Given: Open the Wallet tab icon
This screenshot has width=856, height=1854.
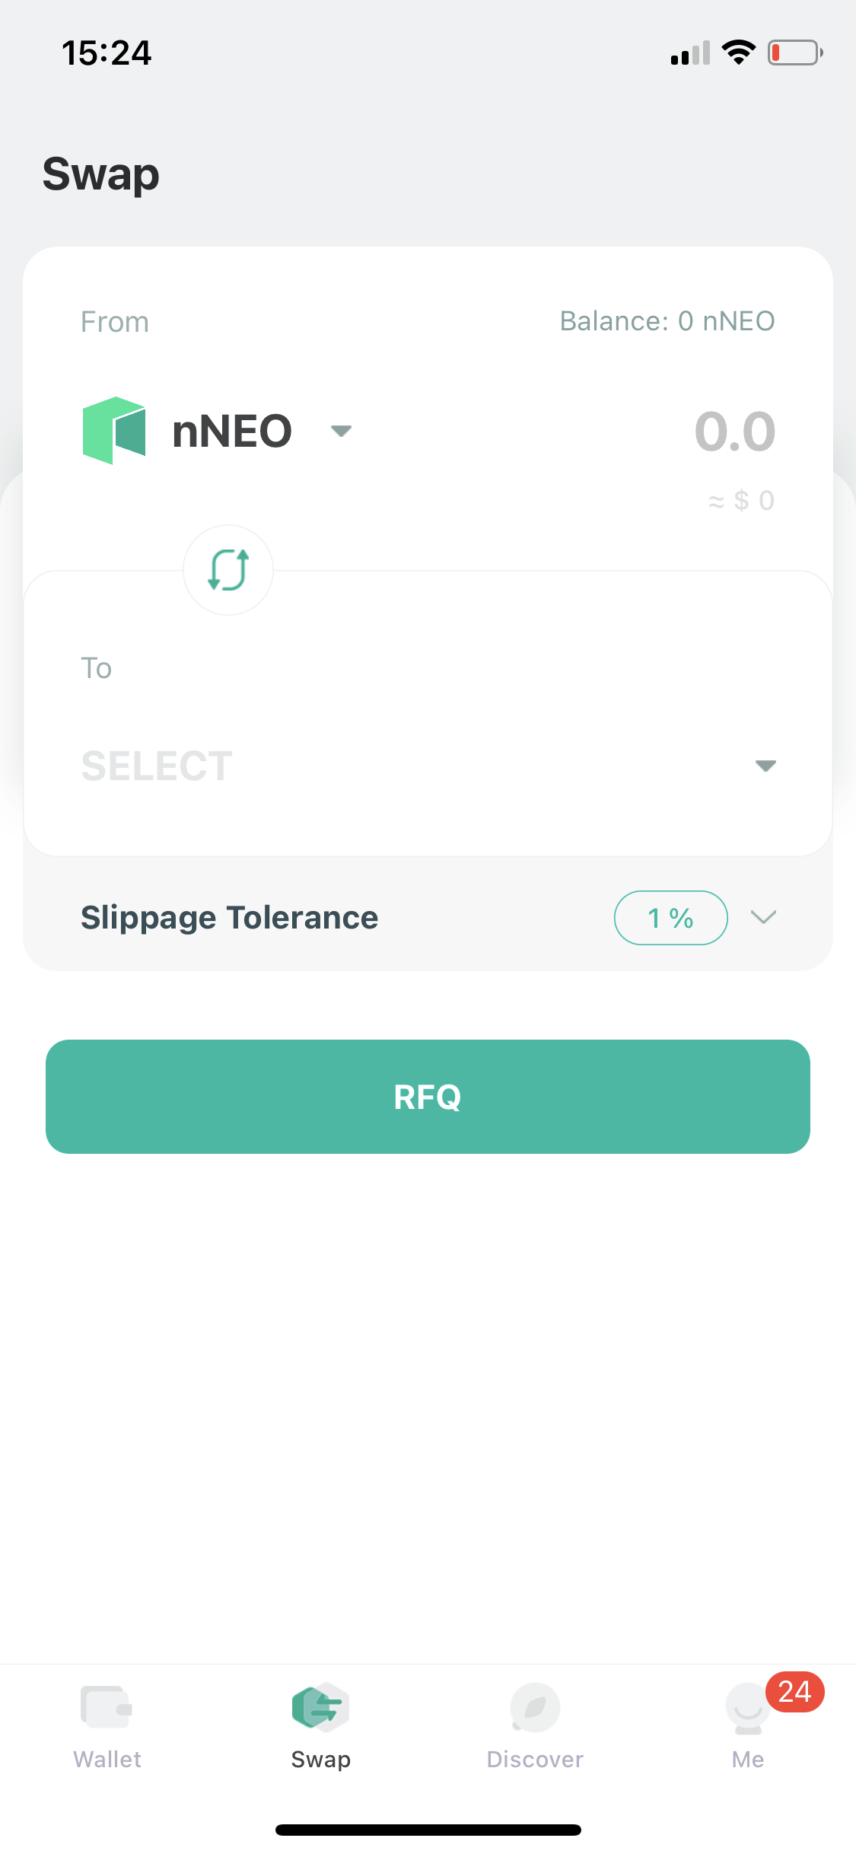Looking at the screenshot, I should coord(107,1707).
